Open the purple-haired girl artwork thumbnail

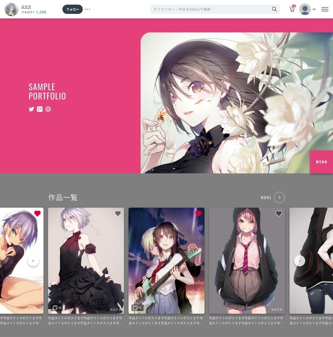[x=21, y=261]
